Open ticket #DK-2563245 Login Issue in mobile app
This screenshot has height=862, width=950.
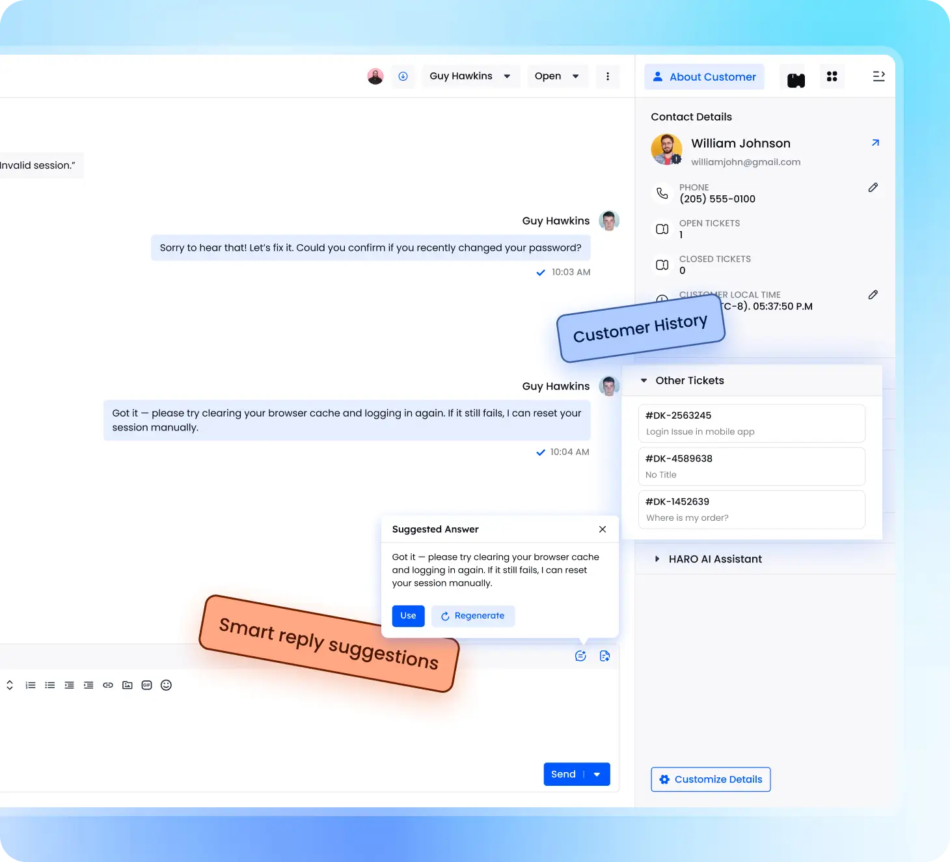[x=752, y=423]
